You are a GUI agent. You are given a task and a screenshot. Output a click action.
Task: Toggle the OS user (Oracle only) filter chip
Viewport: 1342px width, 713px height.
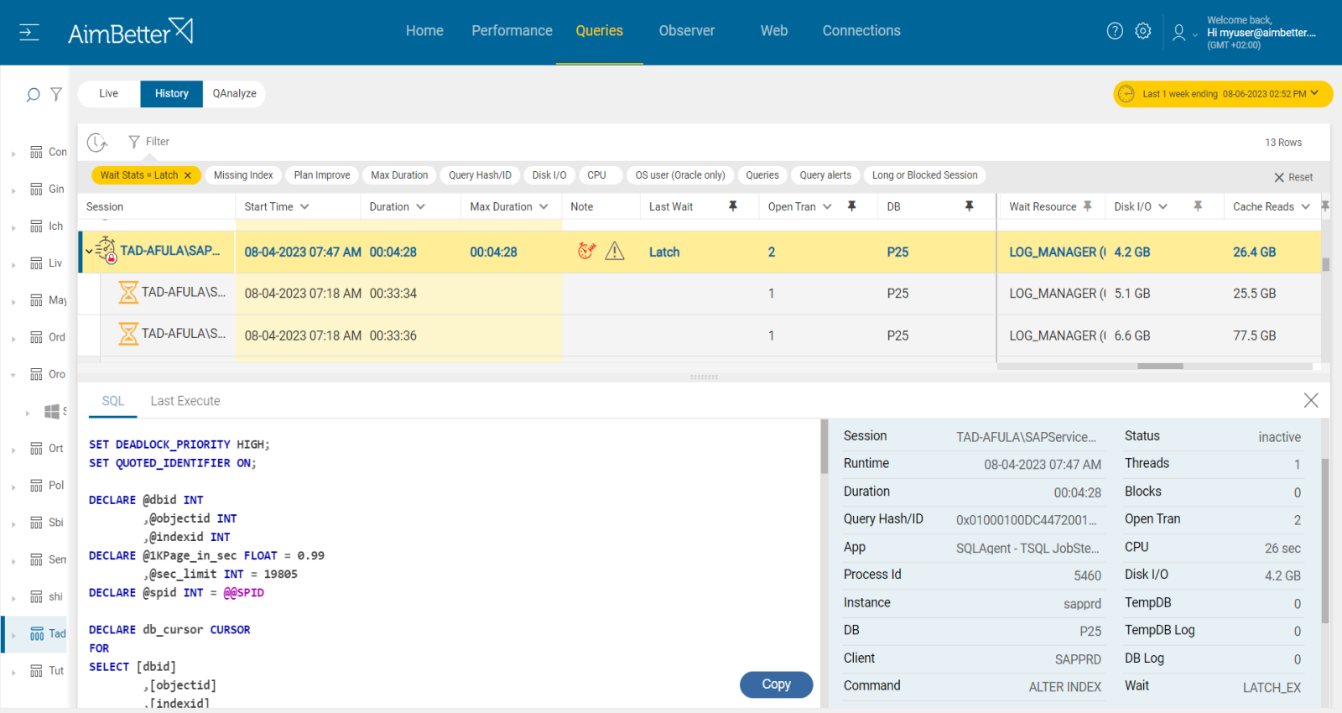tap(680, 175)
